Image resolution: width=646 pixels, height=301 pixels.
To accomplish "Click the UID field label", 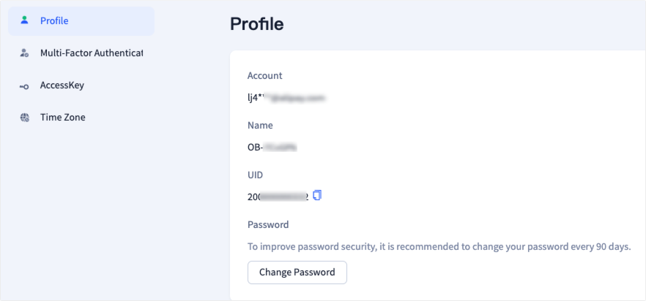I will [x=255, y=175].
